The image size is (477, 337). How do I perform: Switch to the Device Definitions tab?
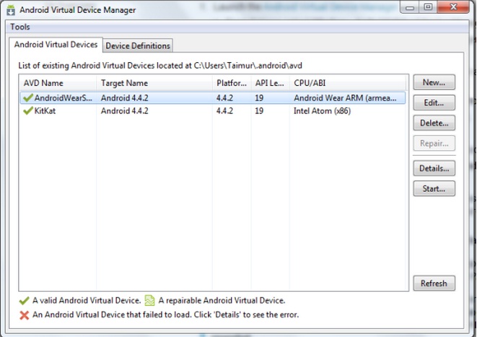click(x=138, y=45)
